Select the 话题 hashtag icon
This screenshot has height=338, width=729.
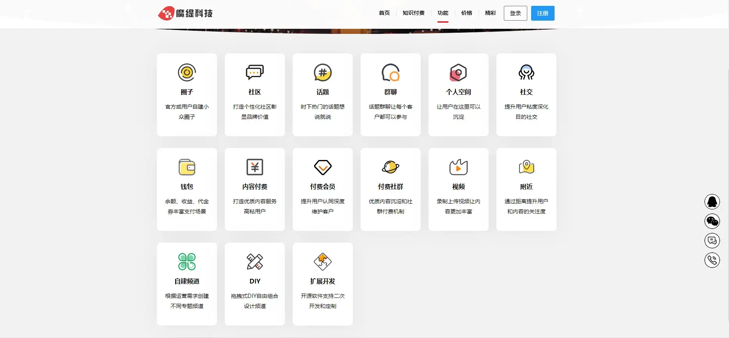(x=322, y=73)
